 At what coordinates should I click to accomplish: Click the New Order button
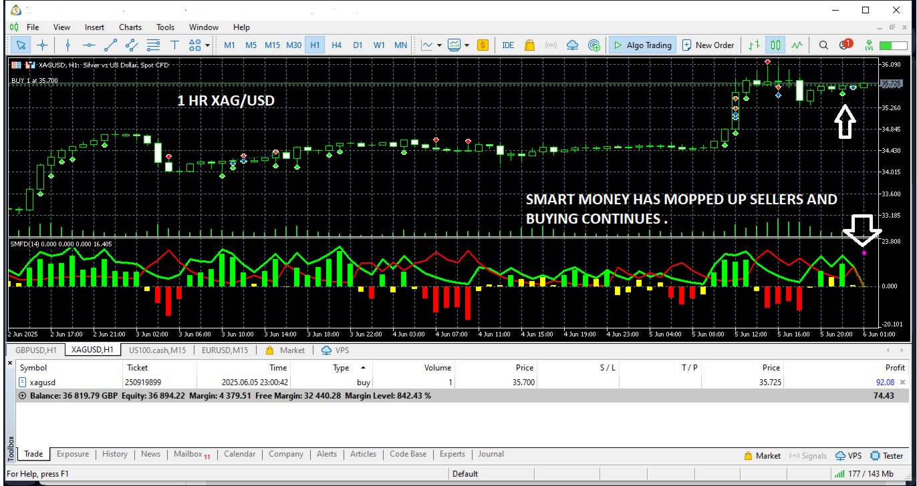tap(708, 45)
